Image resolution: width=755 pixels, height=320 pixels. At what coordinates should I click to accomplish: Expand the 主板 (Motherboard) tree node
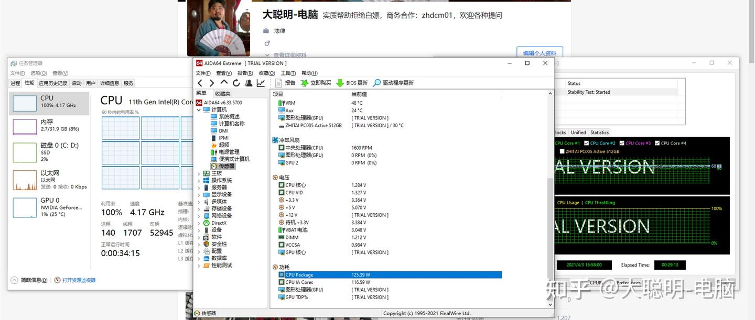click(x=198, y=173)
